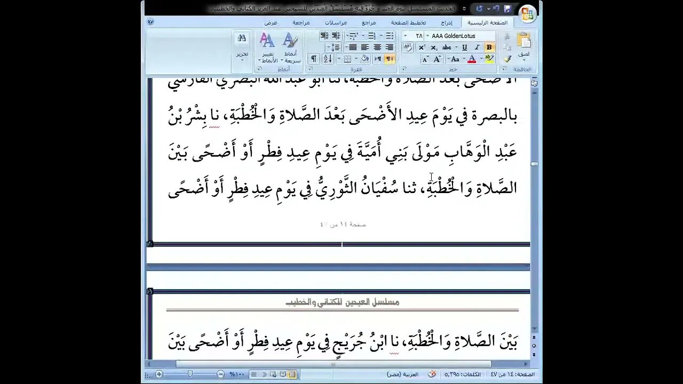The height and width of the screenshot is (384, 683).
Task: Click the Borders icon
Action: pos(347,59)
